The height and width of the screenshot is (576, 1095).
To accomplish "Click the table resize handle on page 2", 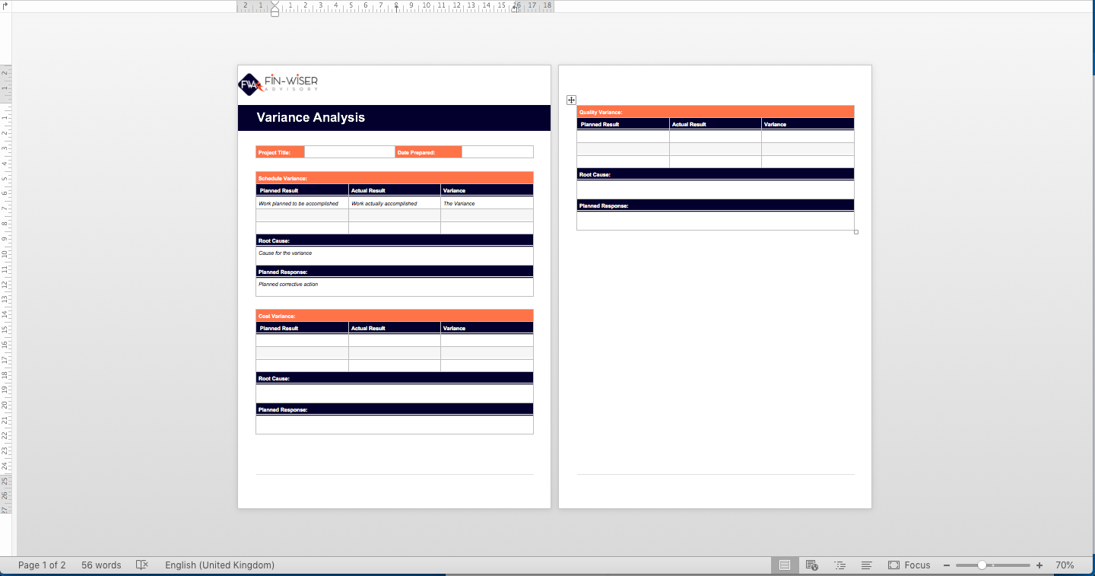I will tap(856, 232).
